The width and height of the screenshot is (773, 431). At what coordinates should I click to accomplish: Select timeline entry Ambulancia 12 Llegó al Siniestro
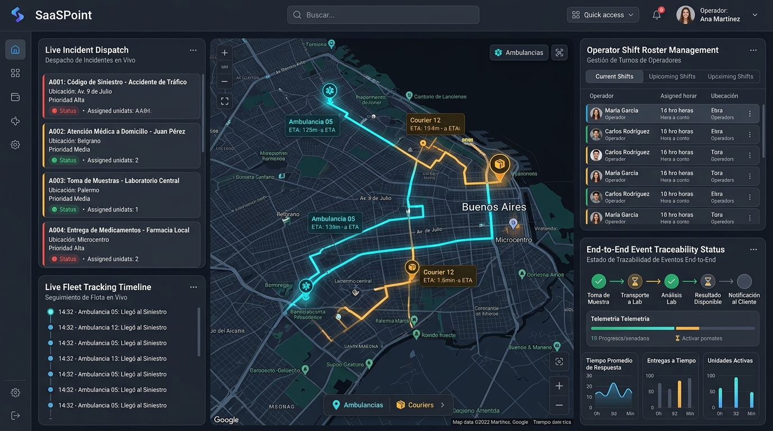coord(112,327)
